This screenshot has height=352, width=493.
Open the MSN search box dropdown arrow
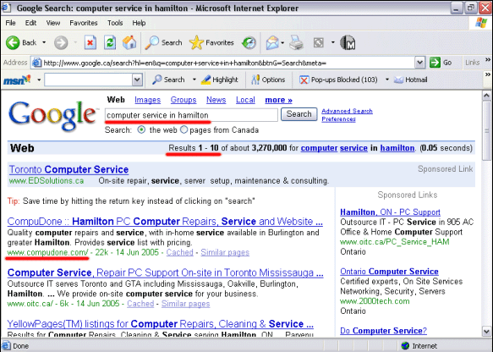tap(137, 80)
